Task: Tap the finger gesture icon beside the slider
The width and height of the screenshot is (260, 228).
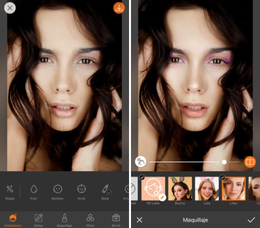Action: (x=141, y=162)
